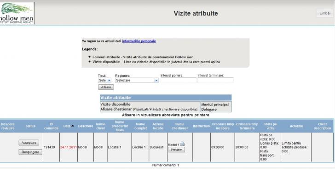Click the Afisare button
335x169 pixels.
point(106,87)
